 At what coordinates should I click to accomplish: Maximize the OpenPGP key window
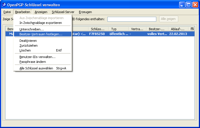click(x=189, y=5)
